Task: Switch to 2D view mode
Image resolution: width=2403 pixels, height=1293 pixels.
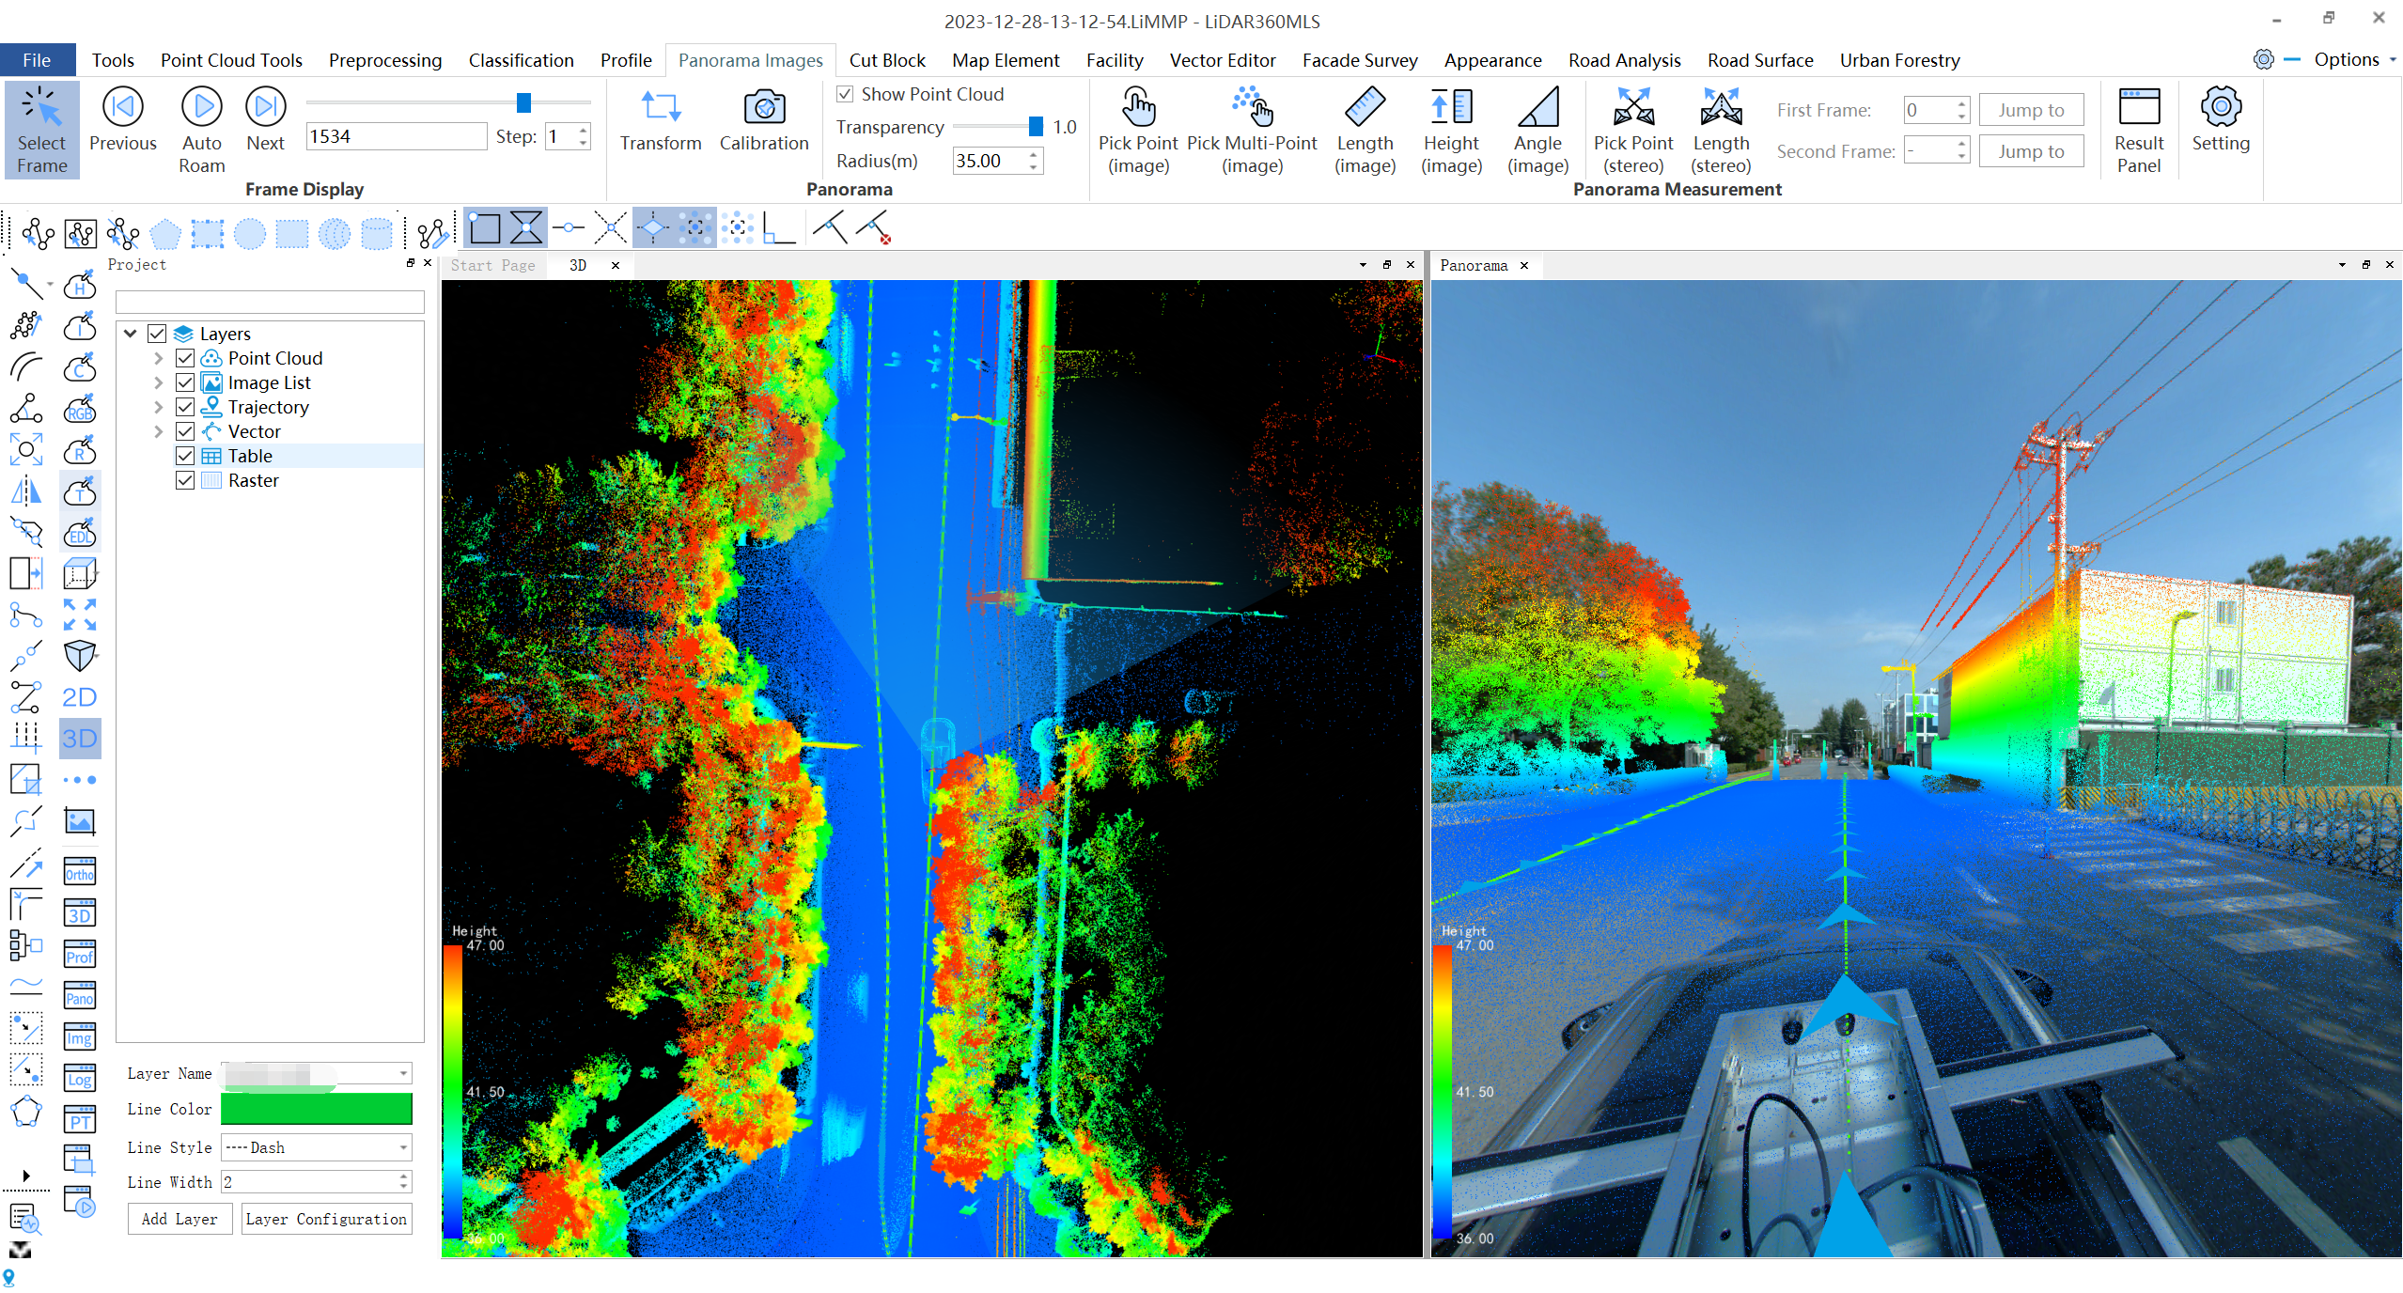Action: 80,697
